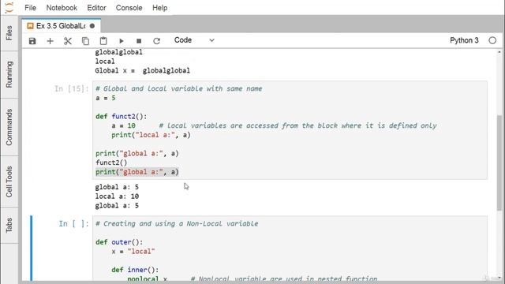This screenshot has height=284, width=505.
Task: Cut the selected cell with the scissors icon
Action: tap(68, 41)
